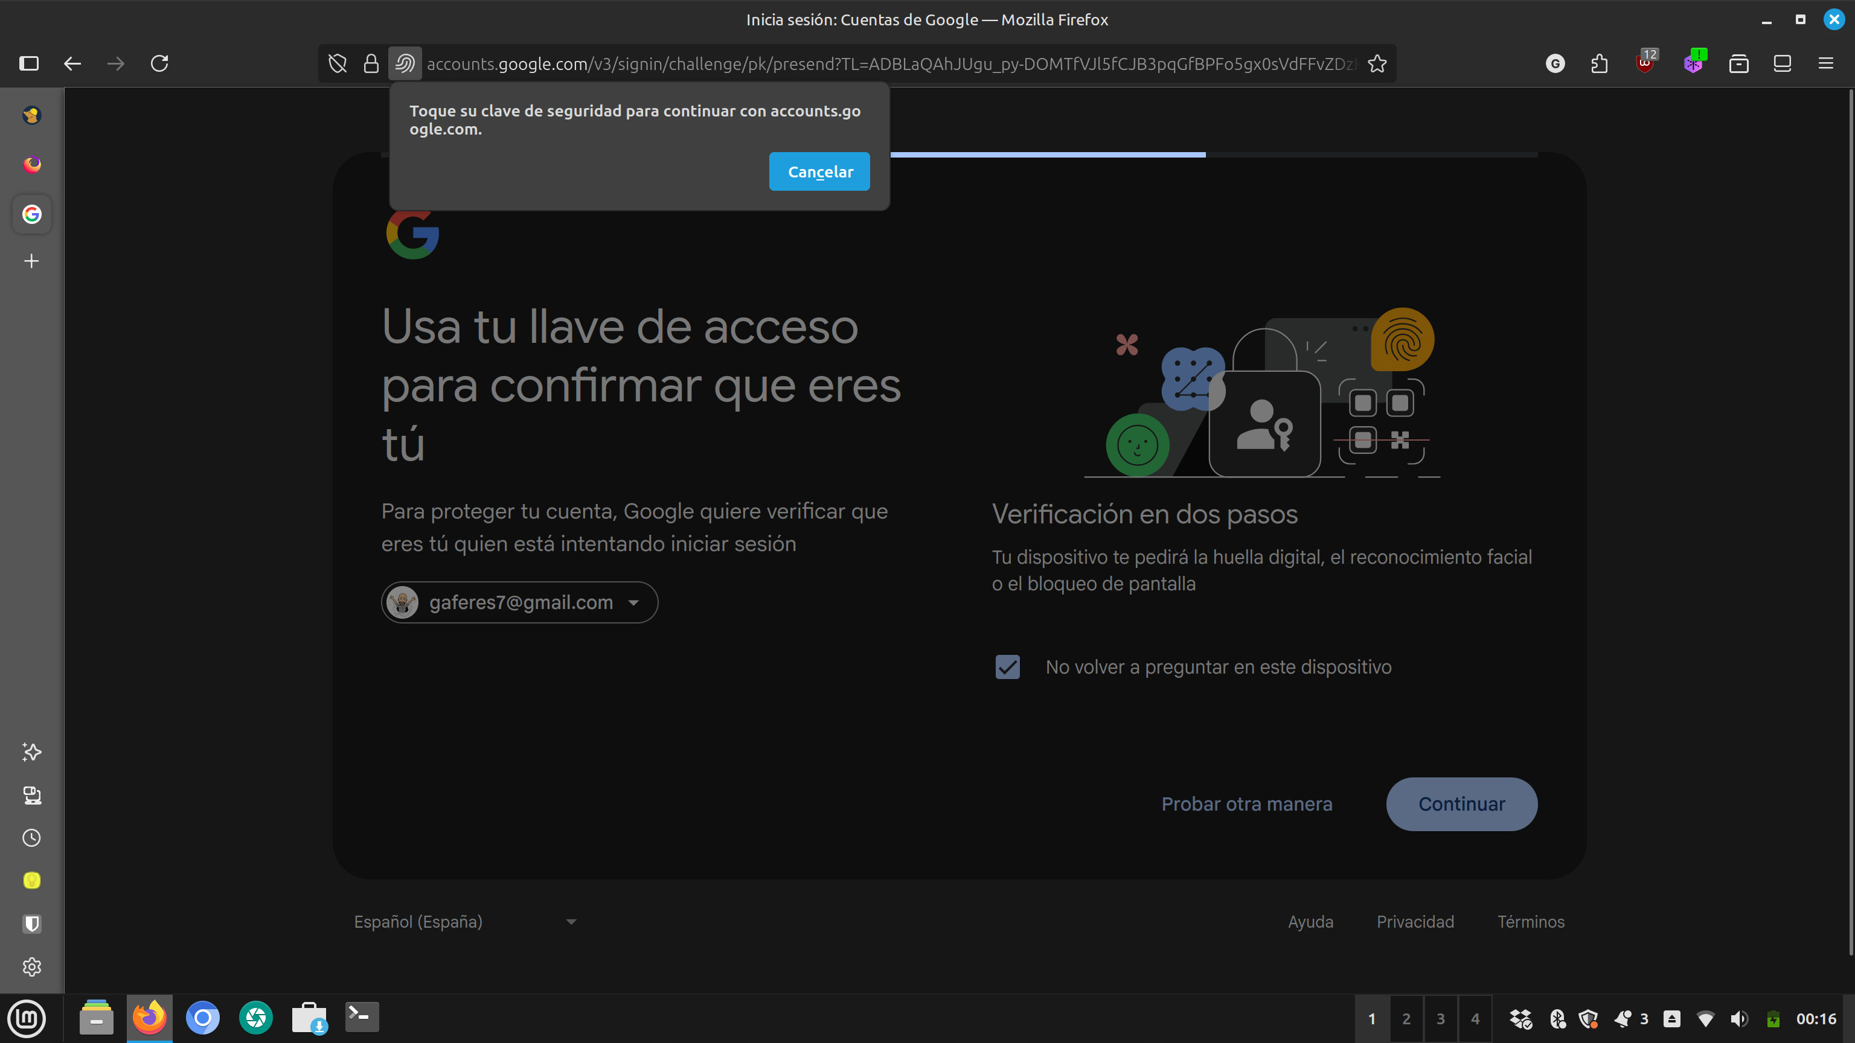Open the passkey fingerprint permission icon
Viewport: 1855px width, 1043px height.
pyautogui.click(x=405, y=63)
